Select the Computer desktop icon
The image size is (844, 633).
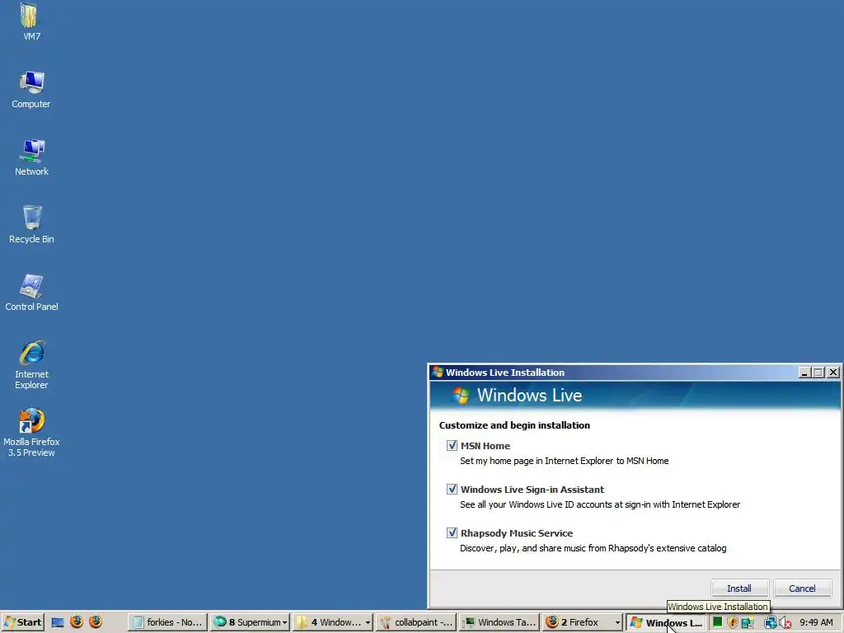point(31,89)
